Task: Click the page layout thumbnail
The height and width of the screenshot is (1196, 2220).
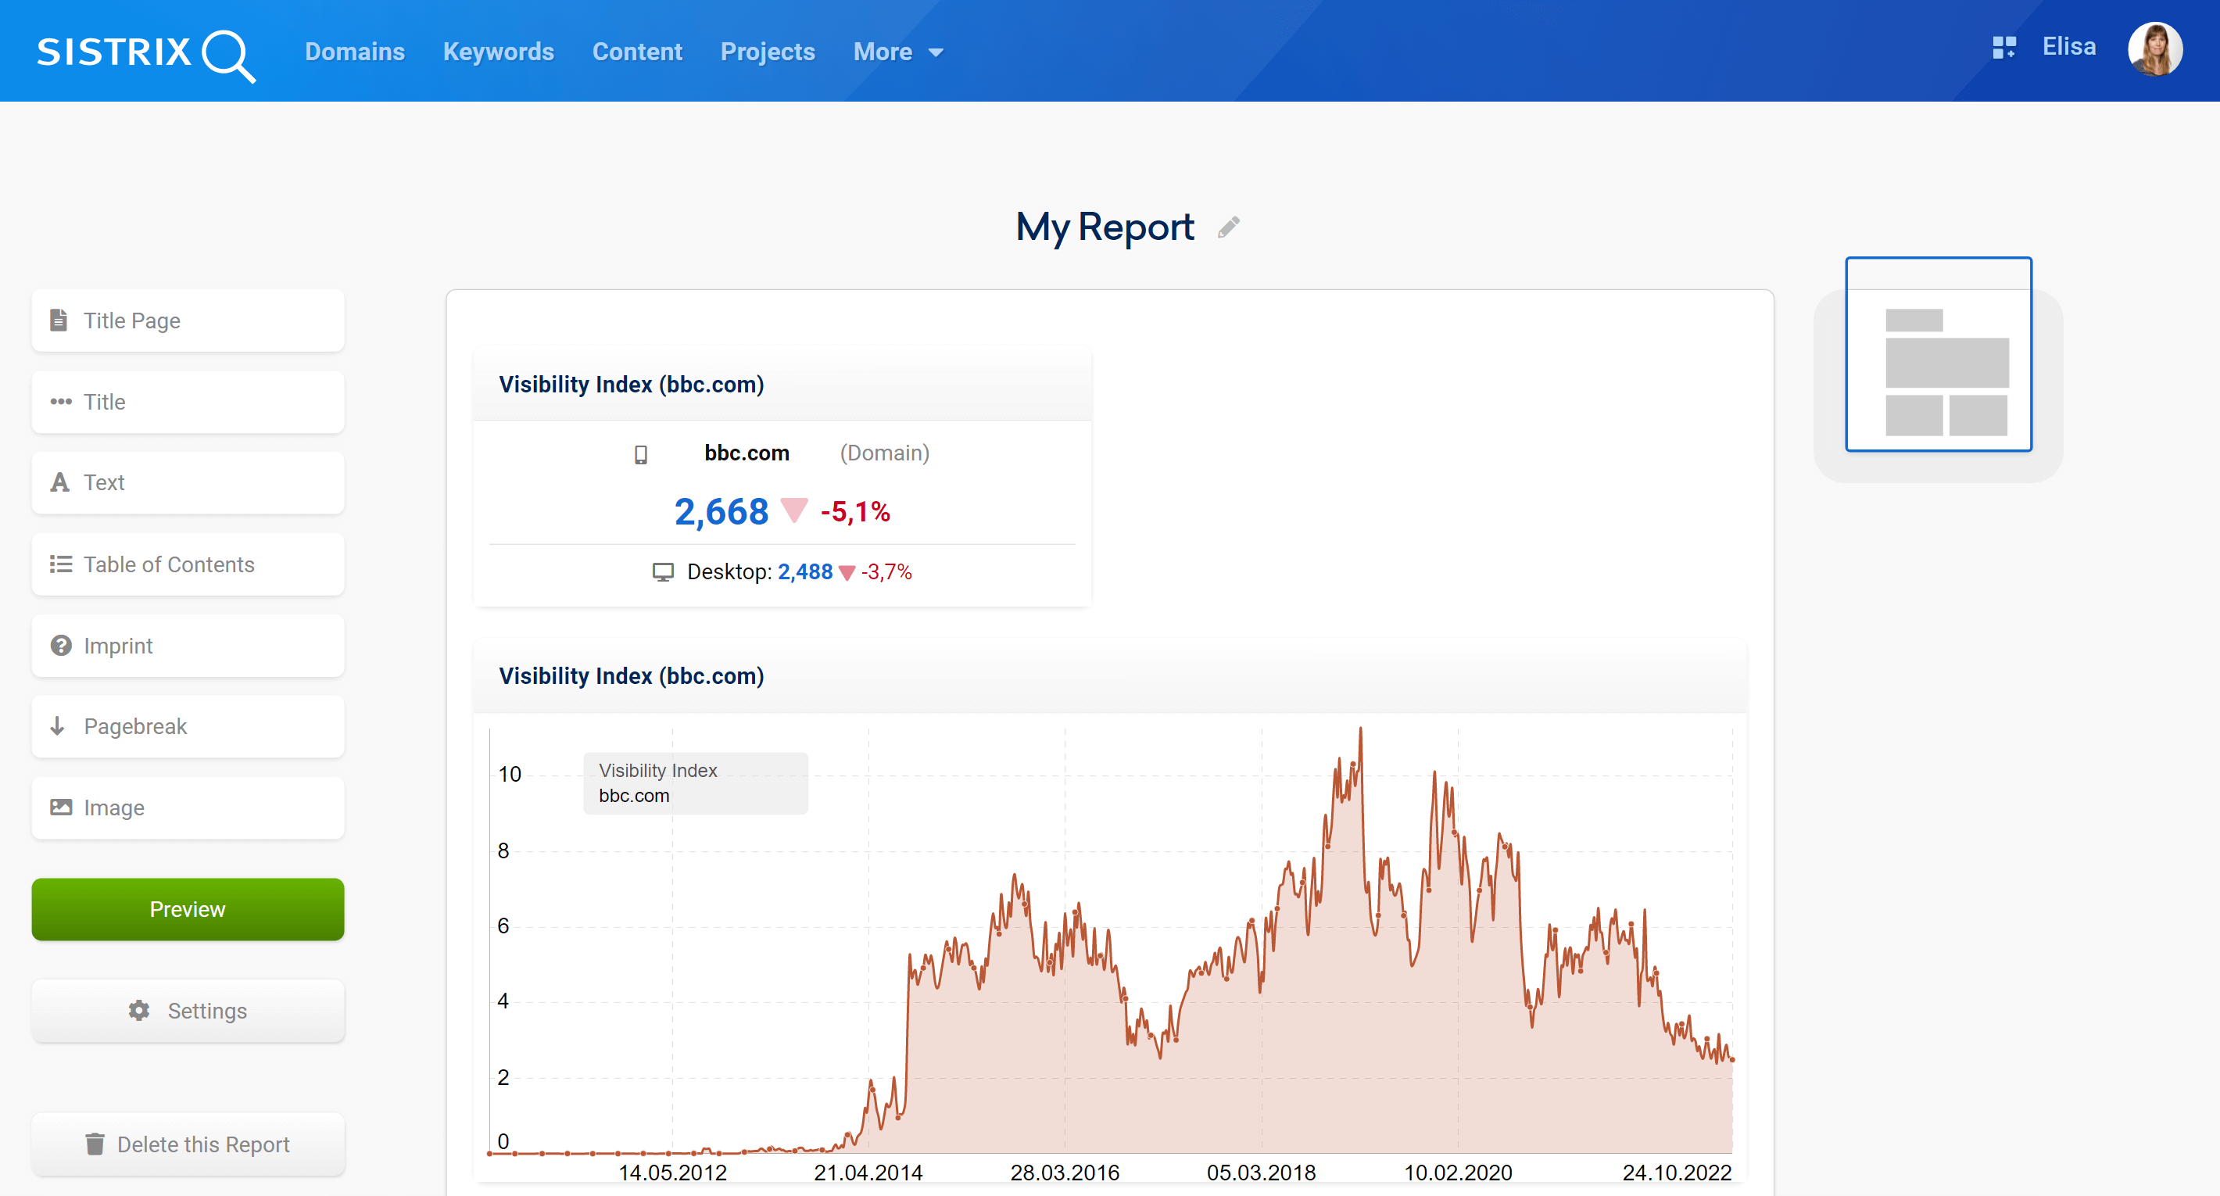Action: (1938, 354)
